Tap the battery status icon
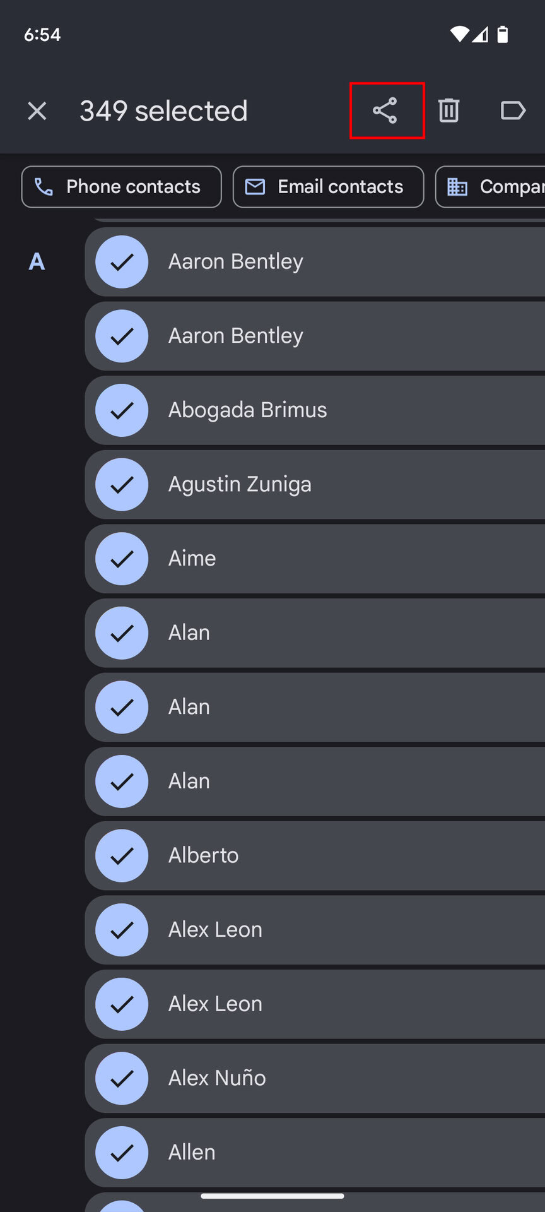This screenshot has height=1212, width=545. 502,34
